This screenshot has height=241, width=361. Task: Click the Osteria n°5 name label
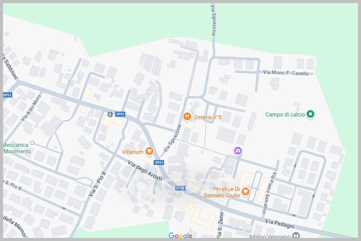(206, 117)
